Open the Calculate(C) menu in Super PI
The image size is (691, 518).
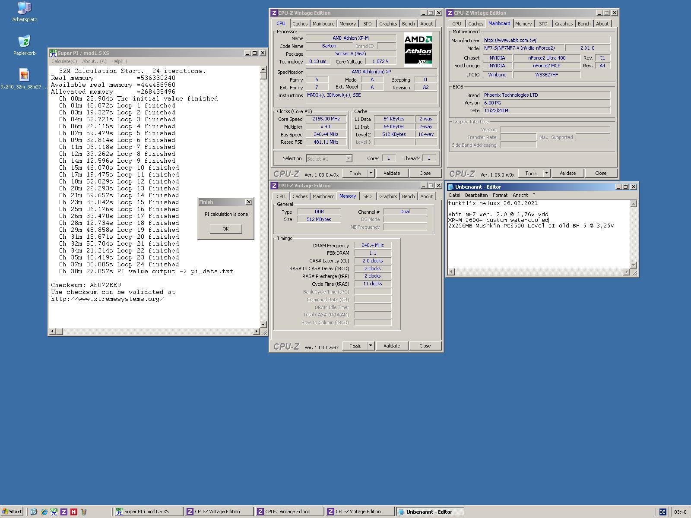[64, 61]
